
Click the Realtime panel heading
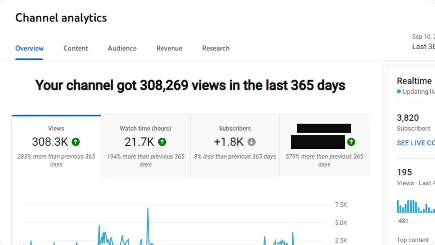click(414, 81)
